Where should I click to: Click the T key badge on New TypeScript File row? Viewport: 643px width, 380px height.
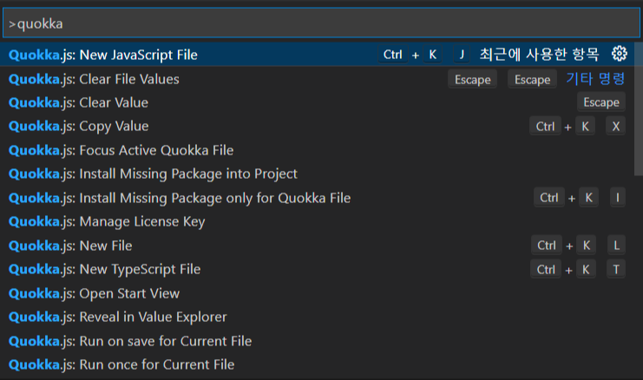pos(615,269)
